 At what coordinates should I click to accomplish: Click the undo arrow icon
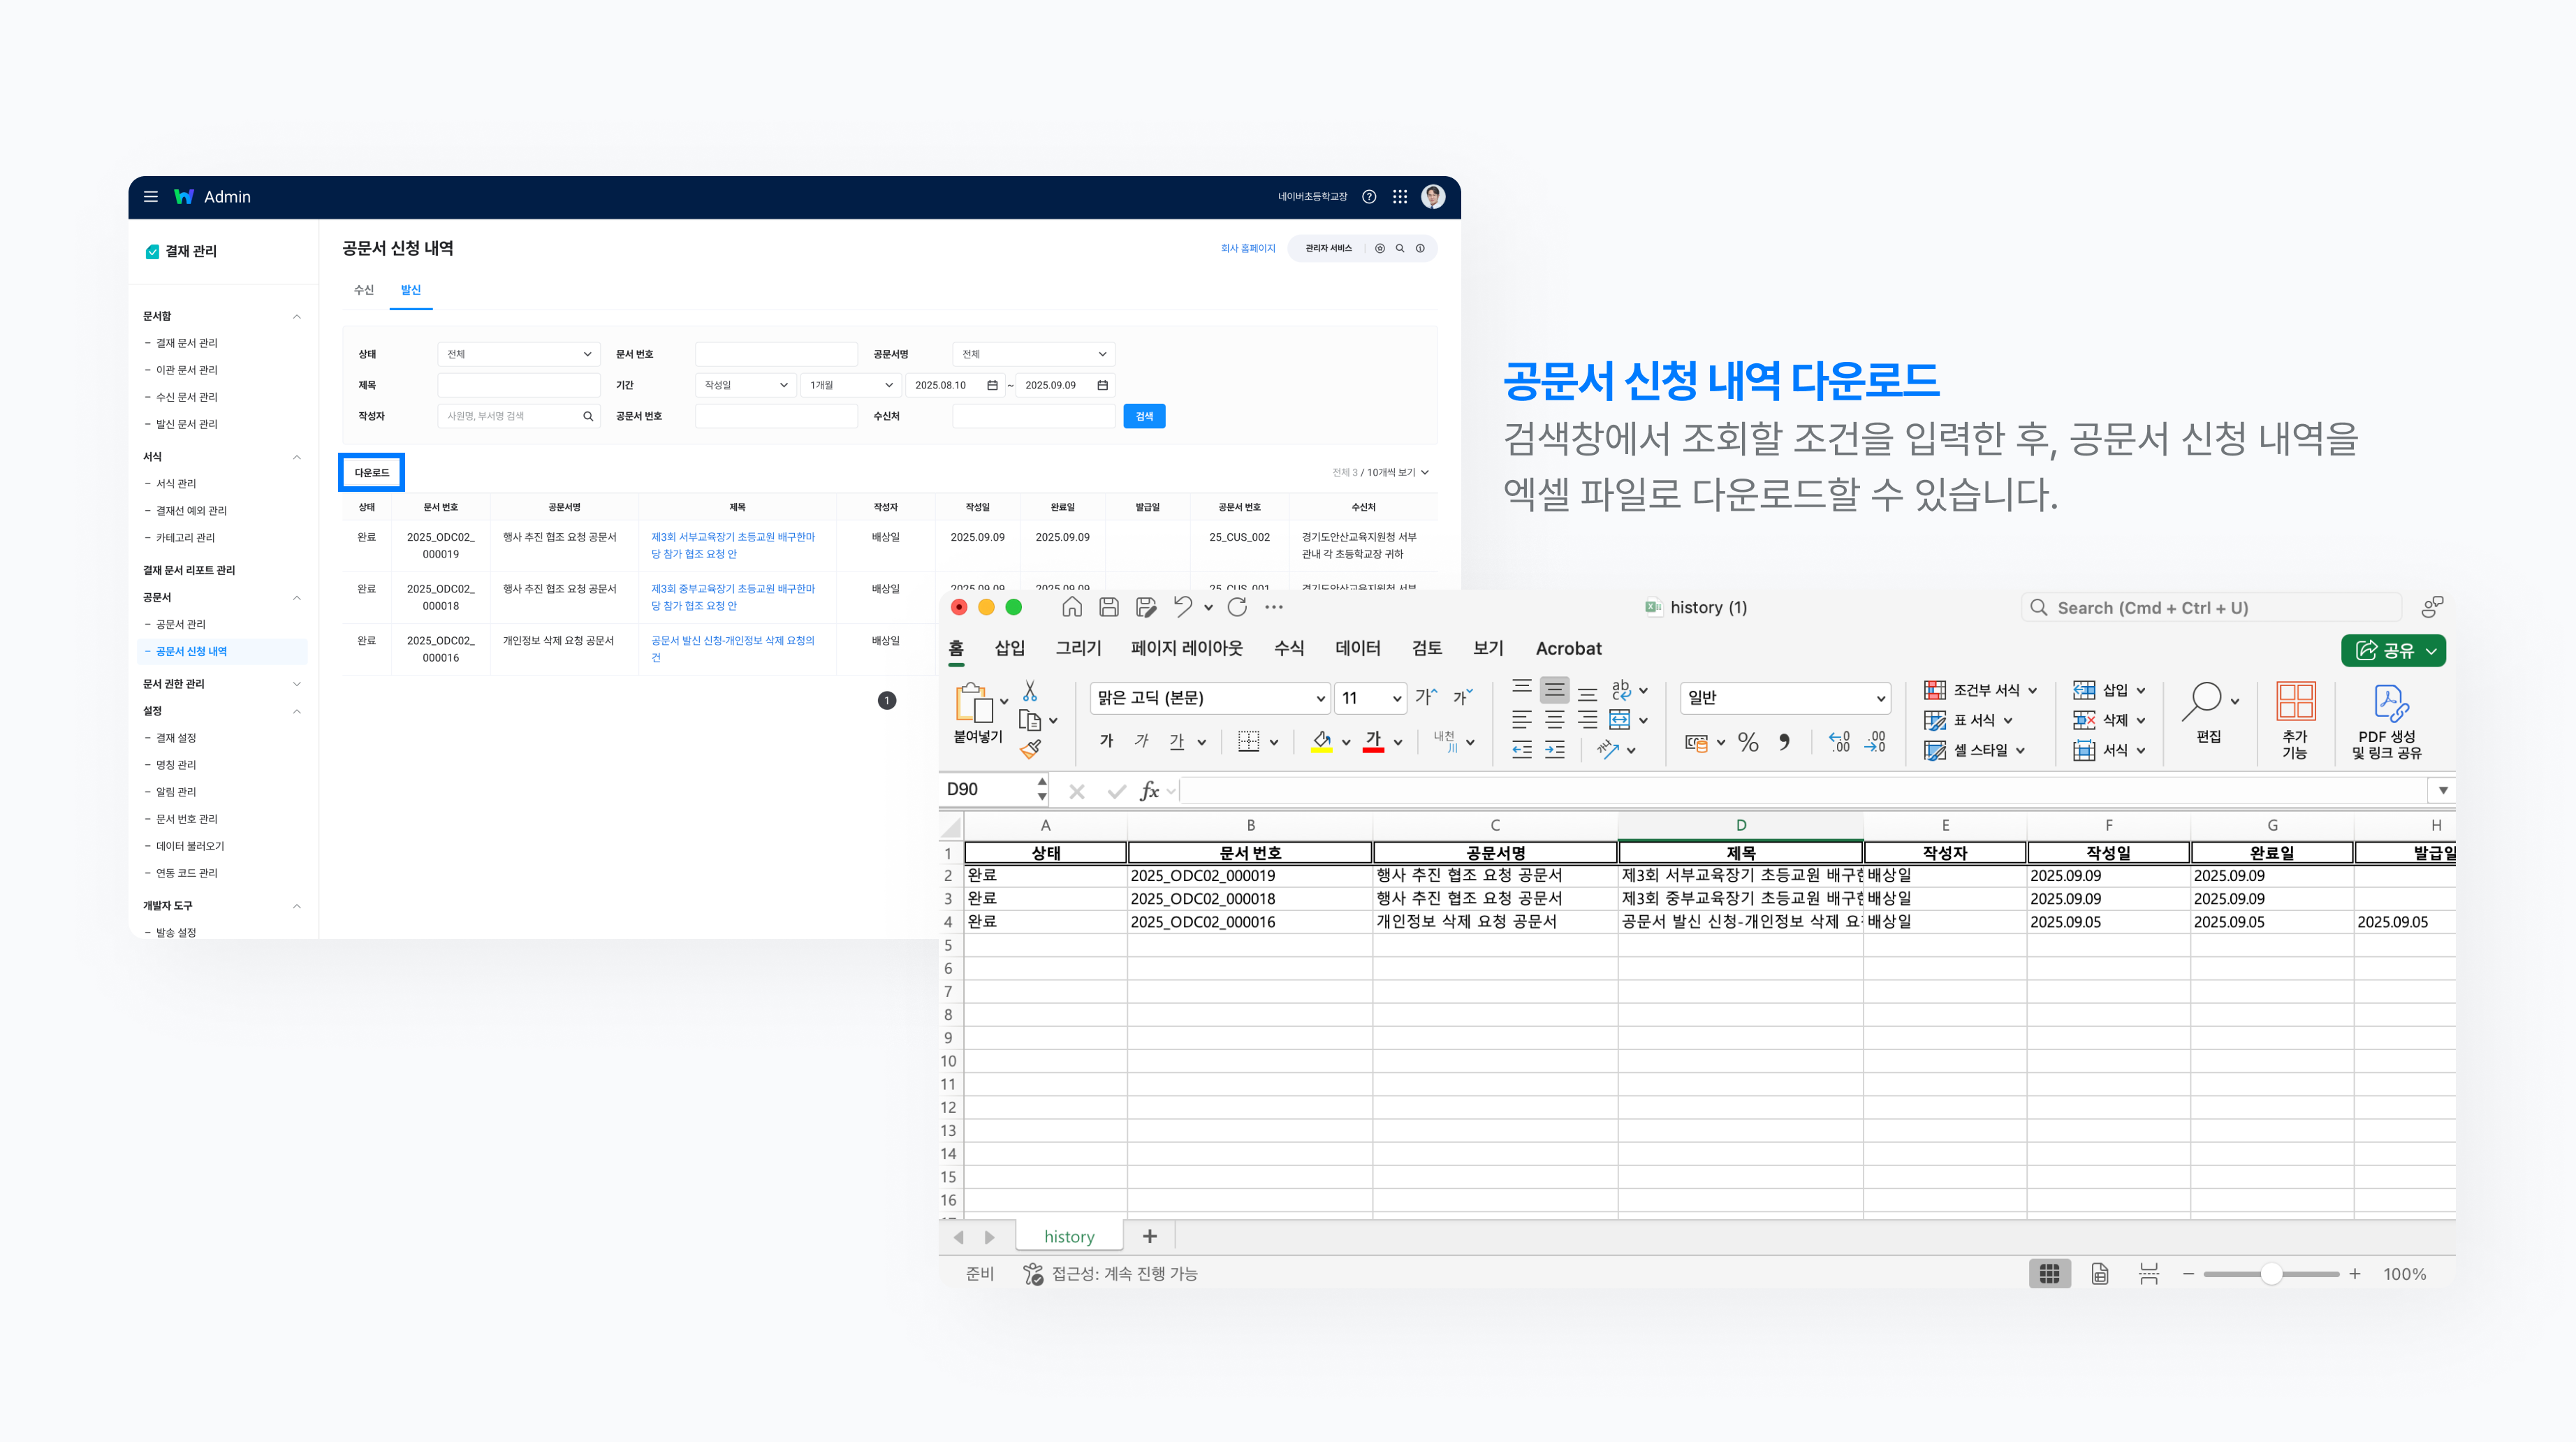point(1183,607)
